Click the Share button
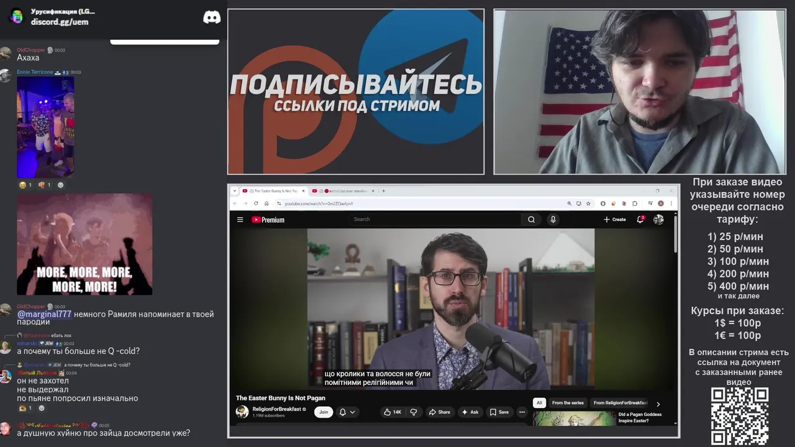The height and width of the screenshot is (447, 795). [439, 412]
